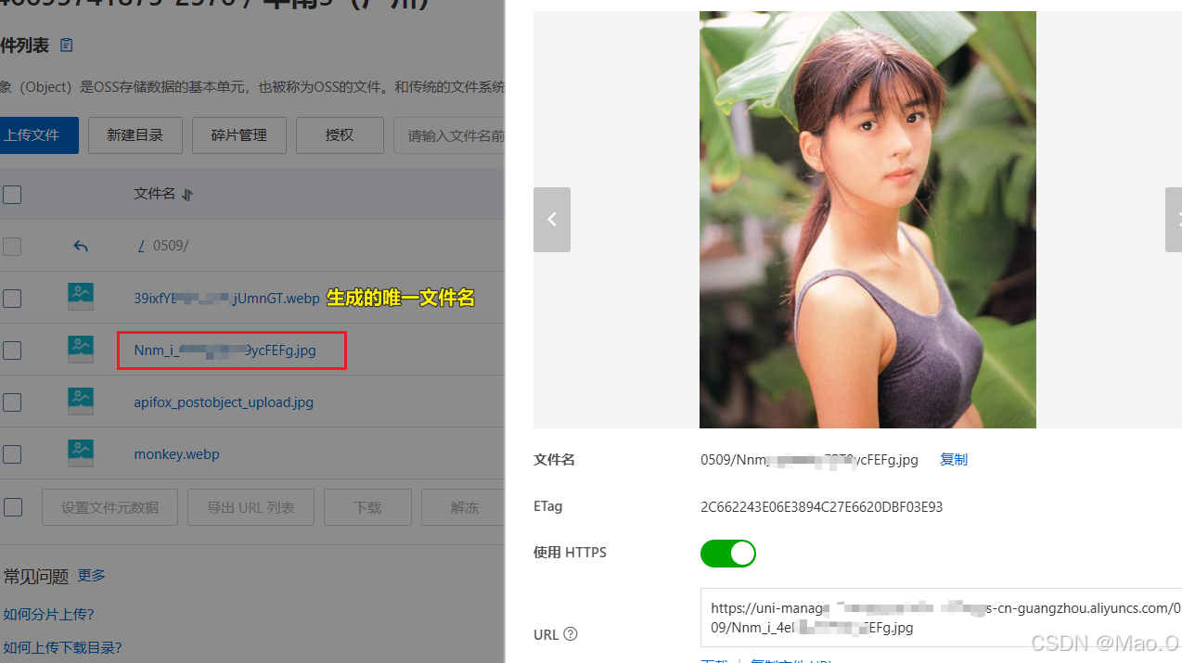This screenshot has width=1182, height=663.
Task: Click the copy icon beside the file list heading
Action: click(66, 45)
